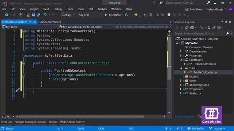Collapse the ProfileDbContext class block at line 9
Screen dimensions: 234x131
coord(23,63)
